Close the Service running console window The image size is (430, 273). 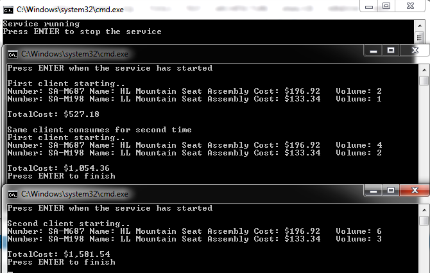411,5
